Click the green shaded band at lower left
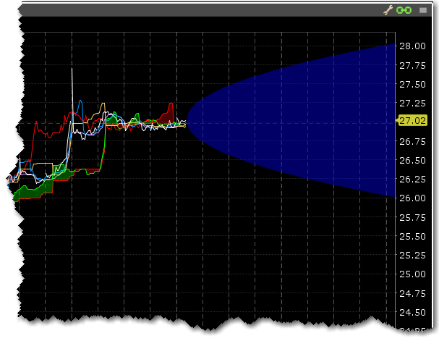The height and width of the screenshot is (341, 439). click(36, 189)
